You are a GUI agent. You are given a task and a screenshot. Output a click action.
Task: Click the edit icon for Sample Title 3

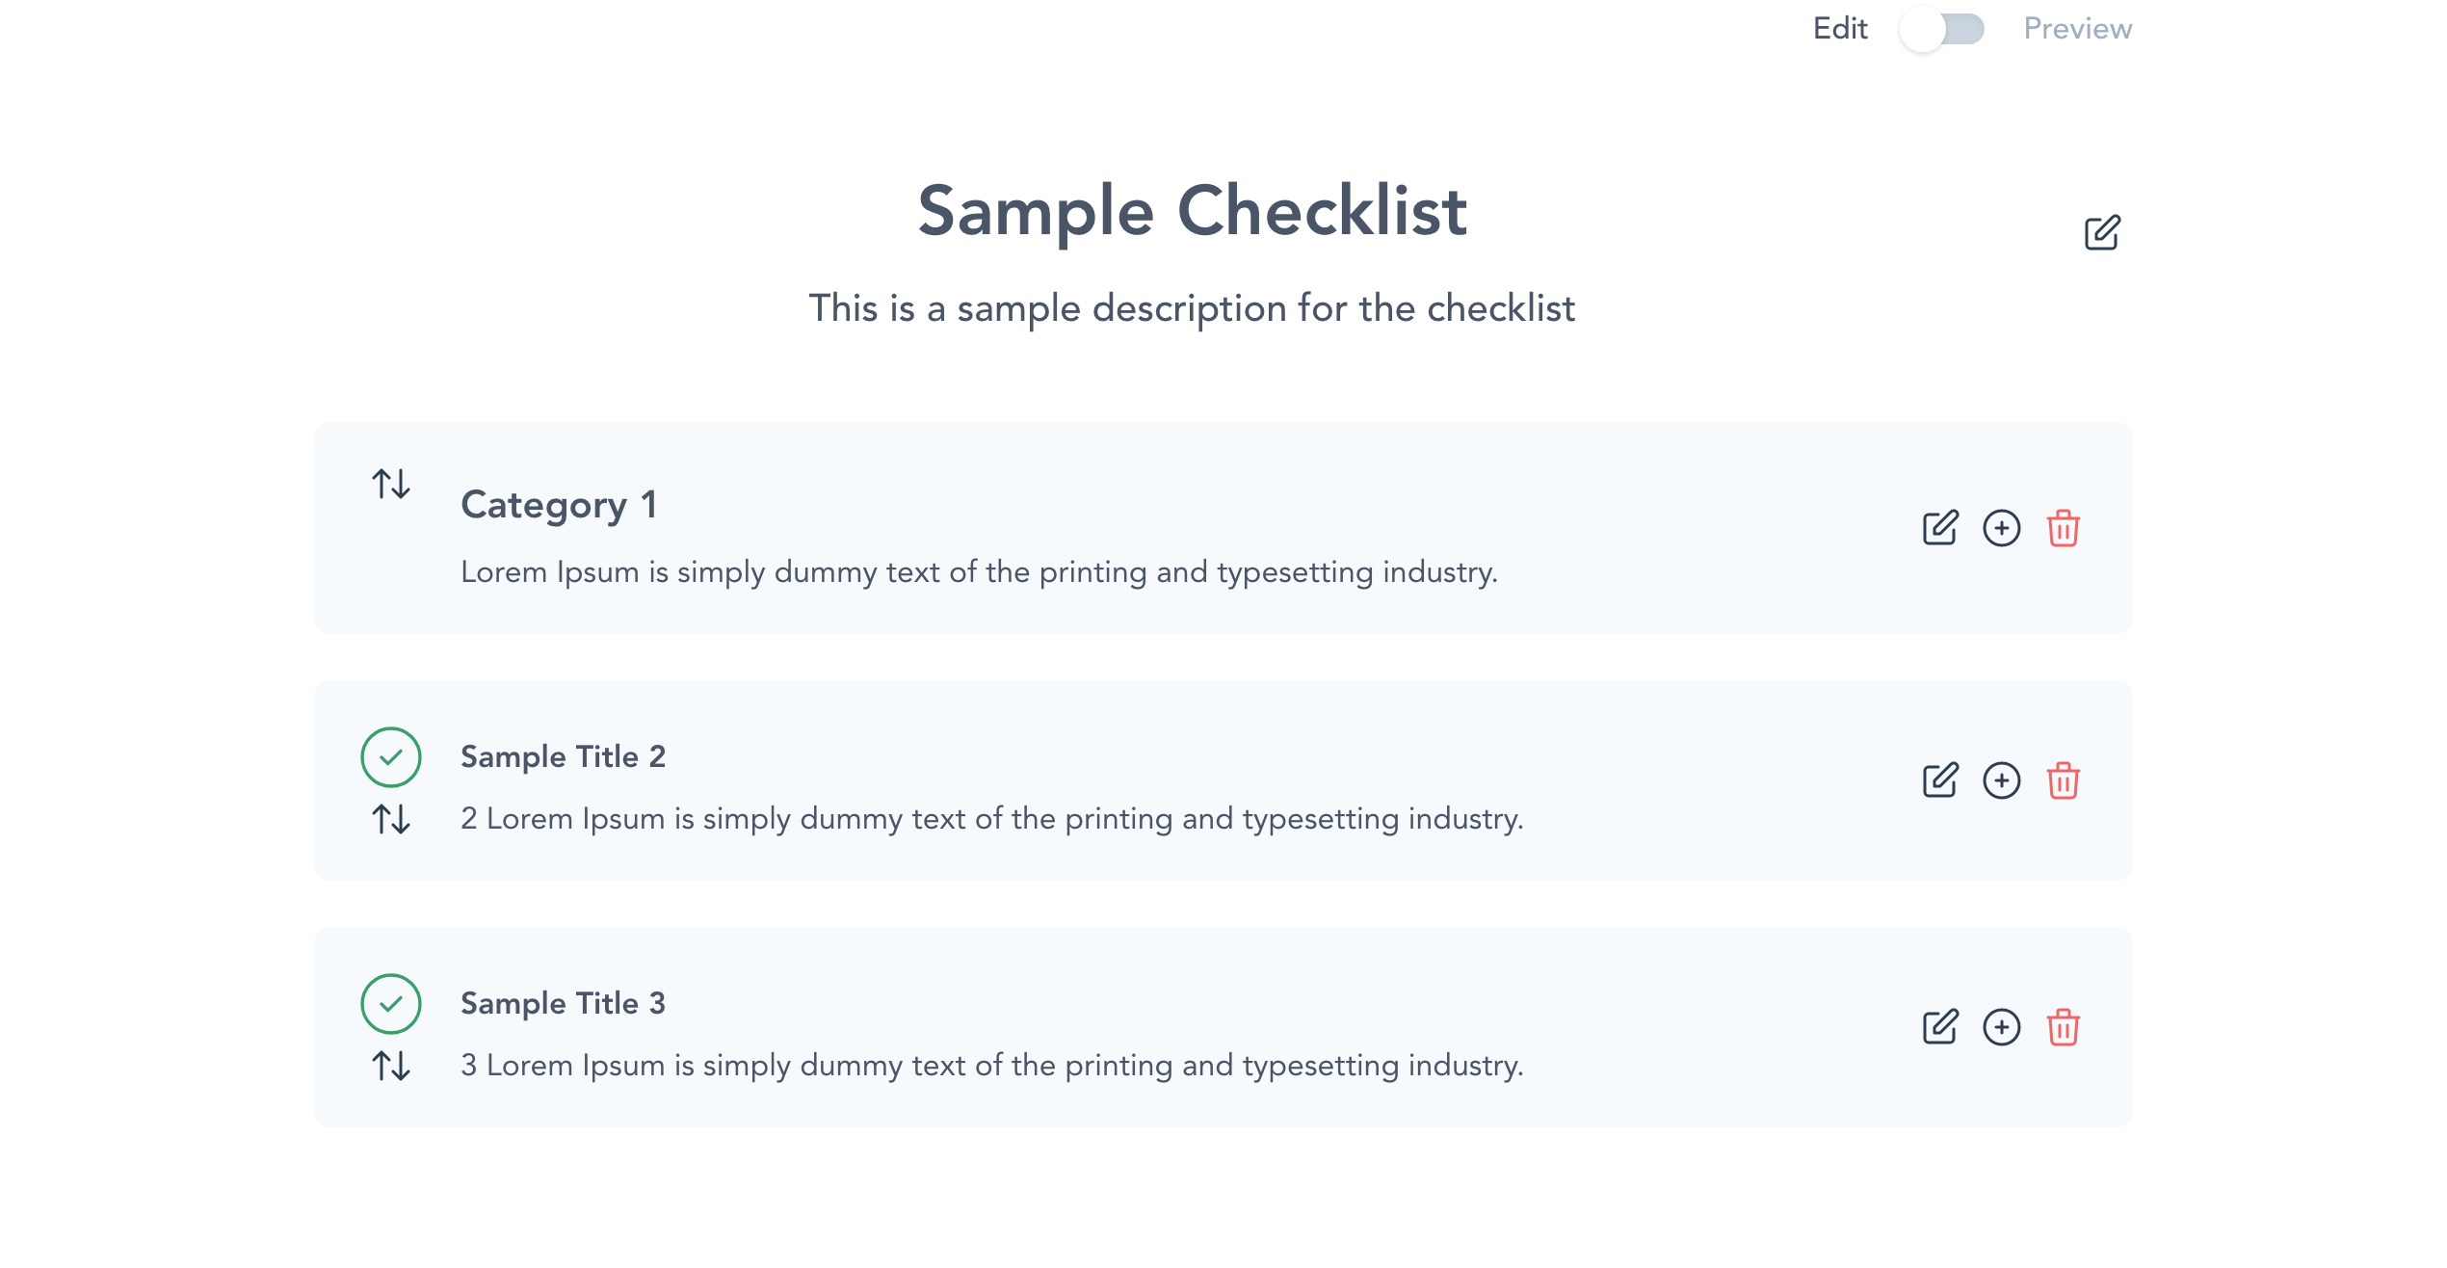pyautogui.click(x=1939, y=1027)
